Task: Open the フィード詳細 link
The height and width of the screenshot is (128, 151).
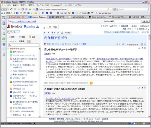Action: (81, 44)
